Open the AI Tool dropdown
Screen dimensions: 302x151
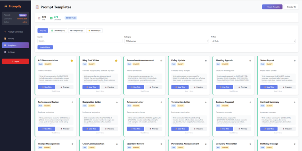[253, 41]
